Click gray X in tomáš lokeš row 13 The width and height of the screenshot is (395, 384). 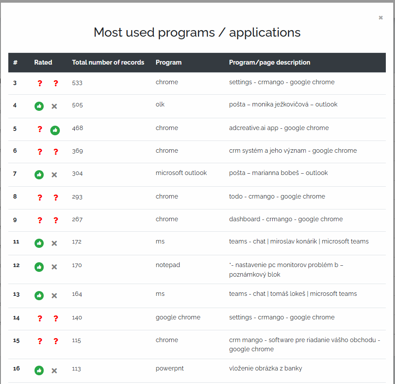[54, 295]
